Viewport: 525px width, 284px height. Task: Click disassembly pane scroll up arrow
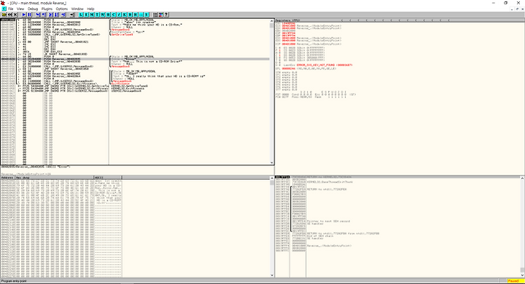pos(272,21)
